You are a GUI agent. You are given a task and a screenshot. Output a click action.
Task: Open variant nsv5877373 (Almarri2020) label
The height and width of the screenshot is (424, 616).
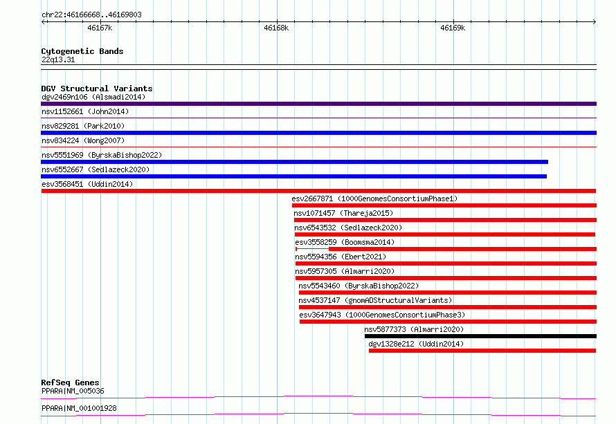point(414,329)
